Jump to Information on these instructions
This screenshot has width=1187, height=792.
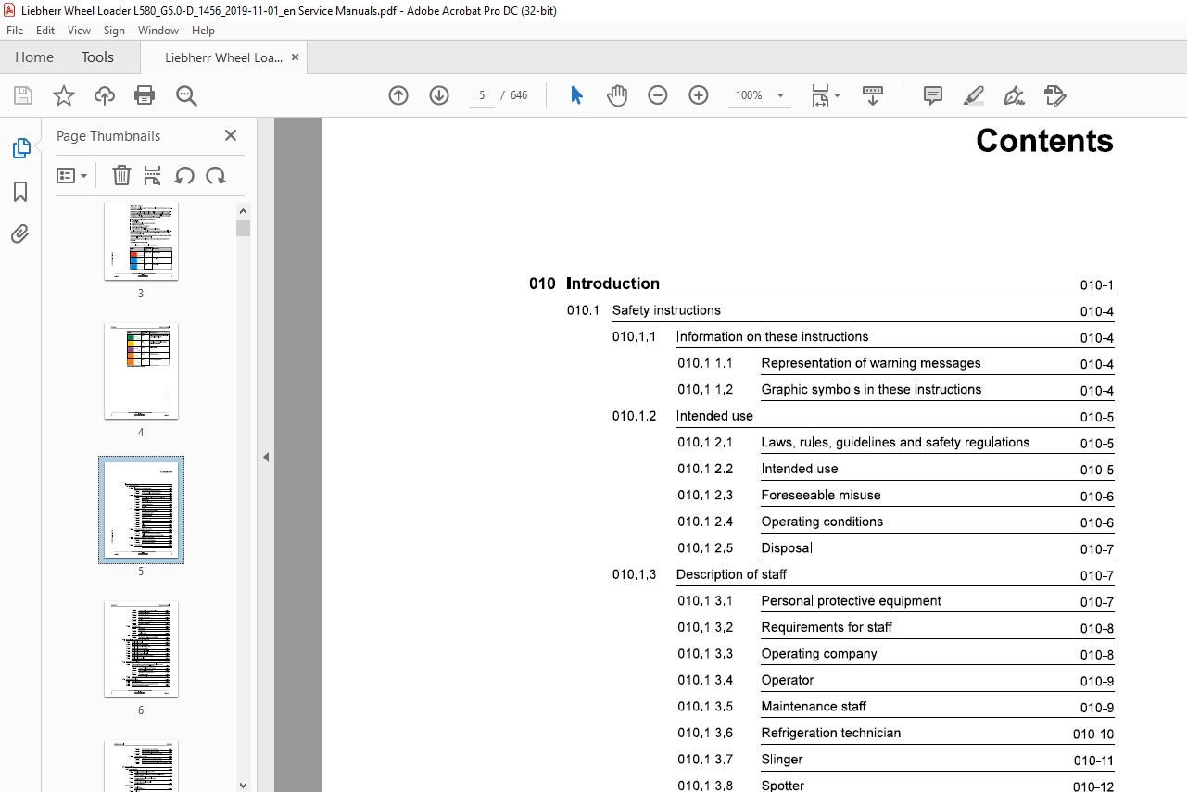pos(772,336)
